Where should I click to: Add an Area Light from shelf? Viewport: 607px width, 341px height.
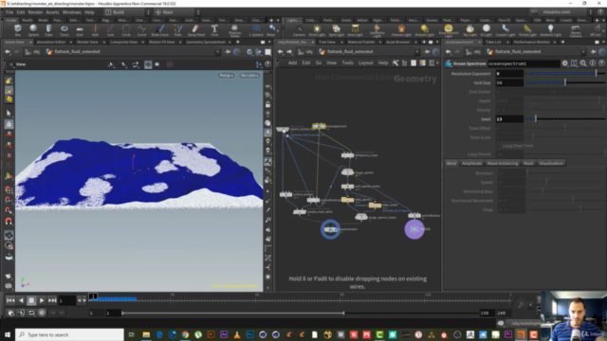(355, 30)
